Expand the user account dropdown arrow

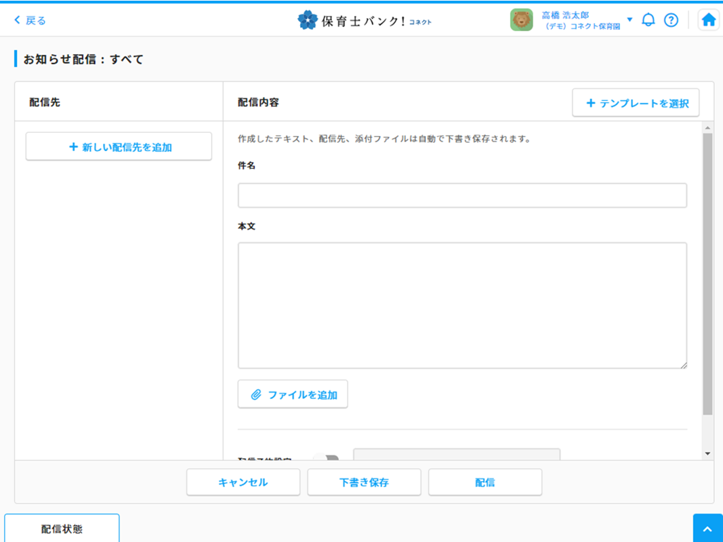point(629,20)
